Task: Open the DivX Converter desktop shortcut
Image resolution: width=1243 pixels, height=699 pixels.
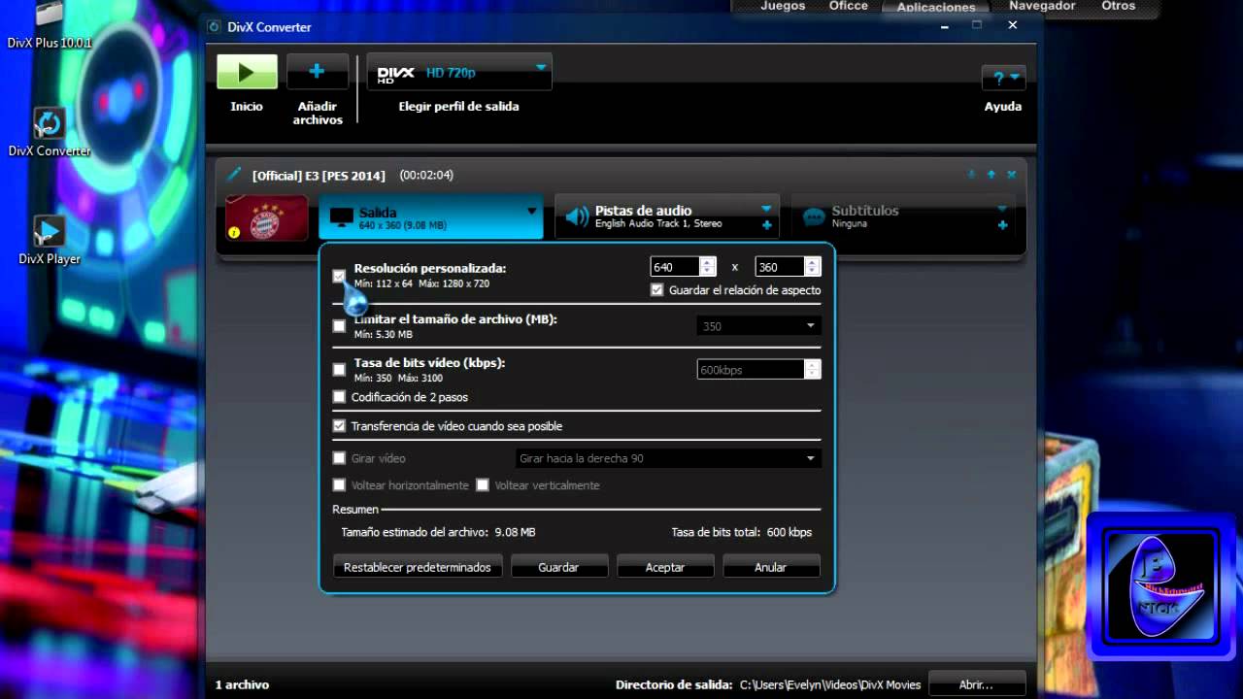Action: click(49, 132)
